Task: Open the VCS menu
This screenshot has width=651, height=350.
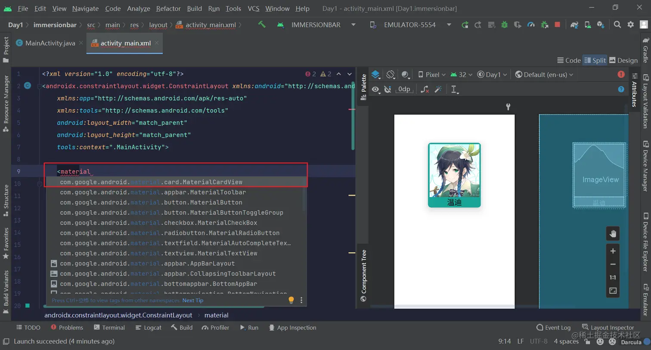Action: click(254, 8)
